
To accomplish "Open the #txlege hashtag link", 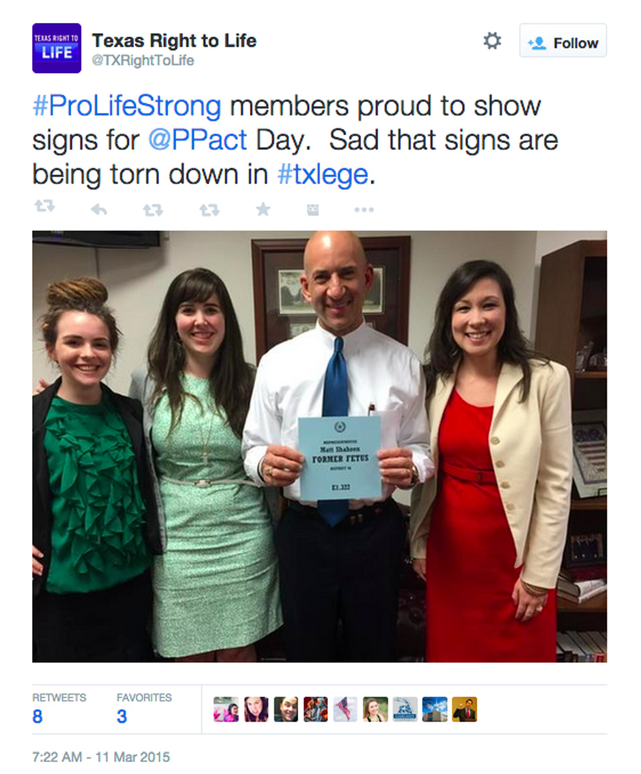I will pos(323,175).
